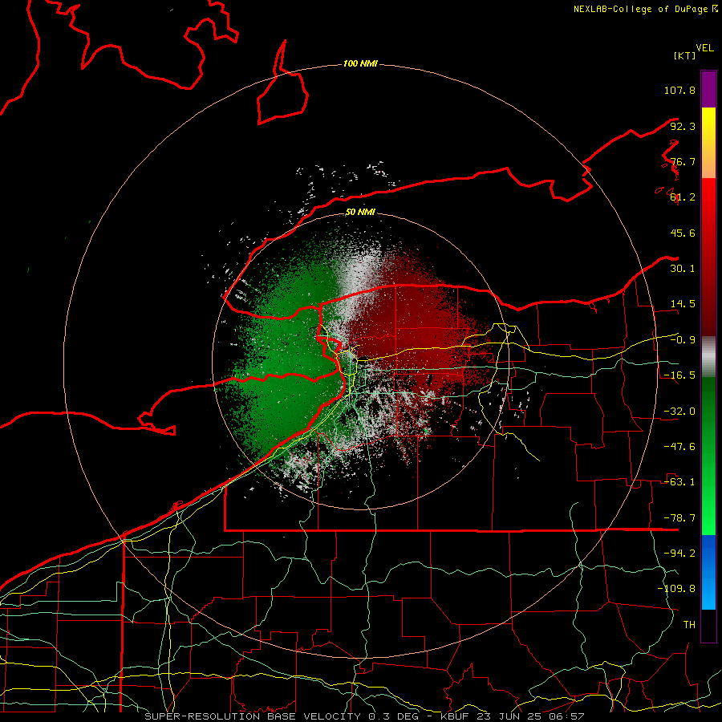
Task: Click the 100 NMI range ring label
Action: [360, 63]
